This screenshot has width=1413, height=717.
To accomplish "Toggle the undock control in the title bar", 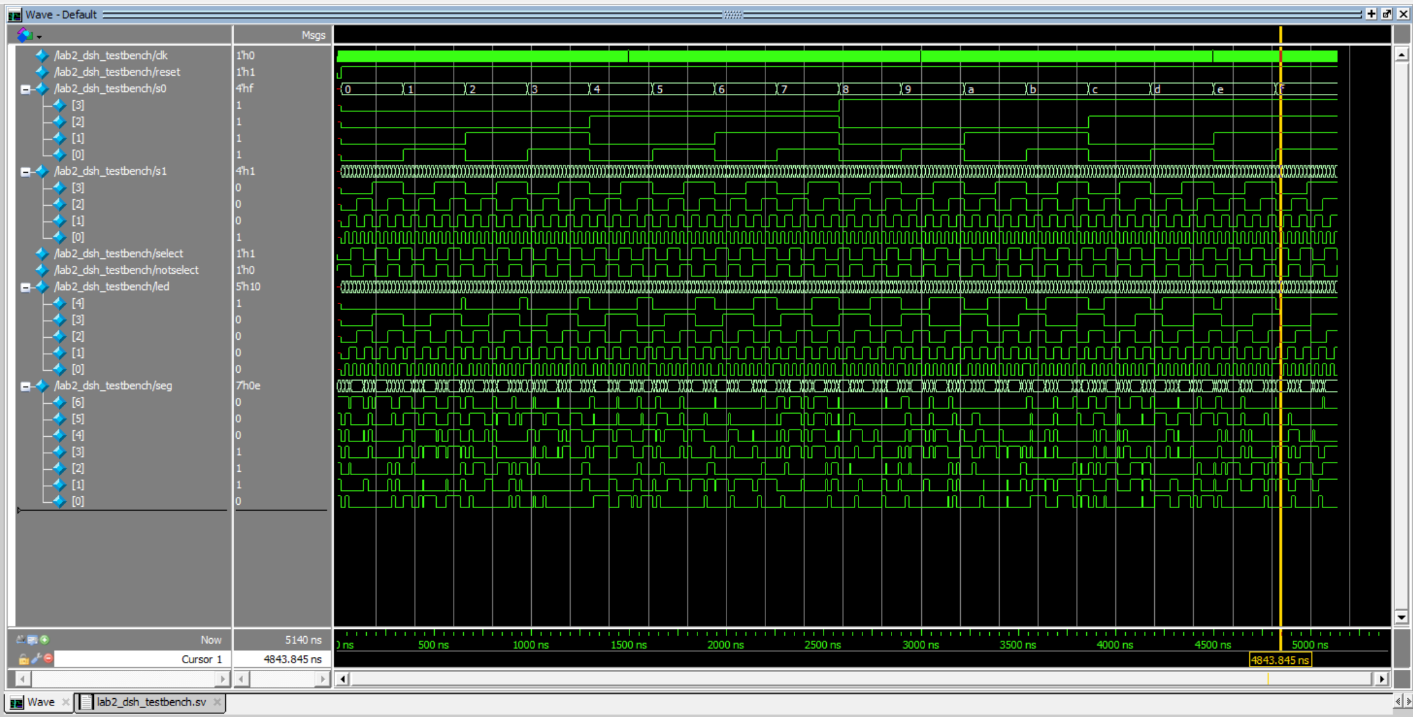I will [1386, 13].
